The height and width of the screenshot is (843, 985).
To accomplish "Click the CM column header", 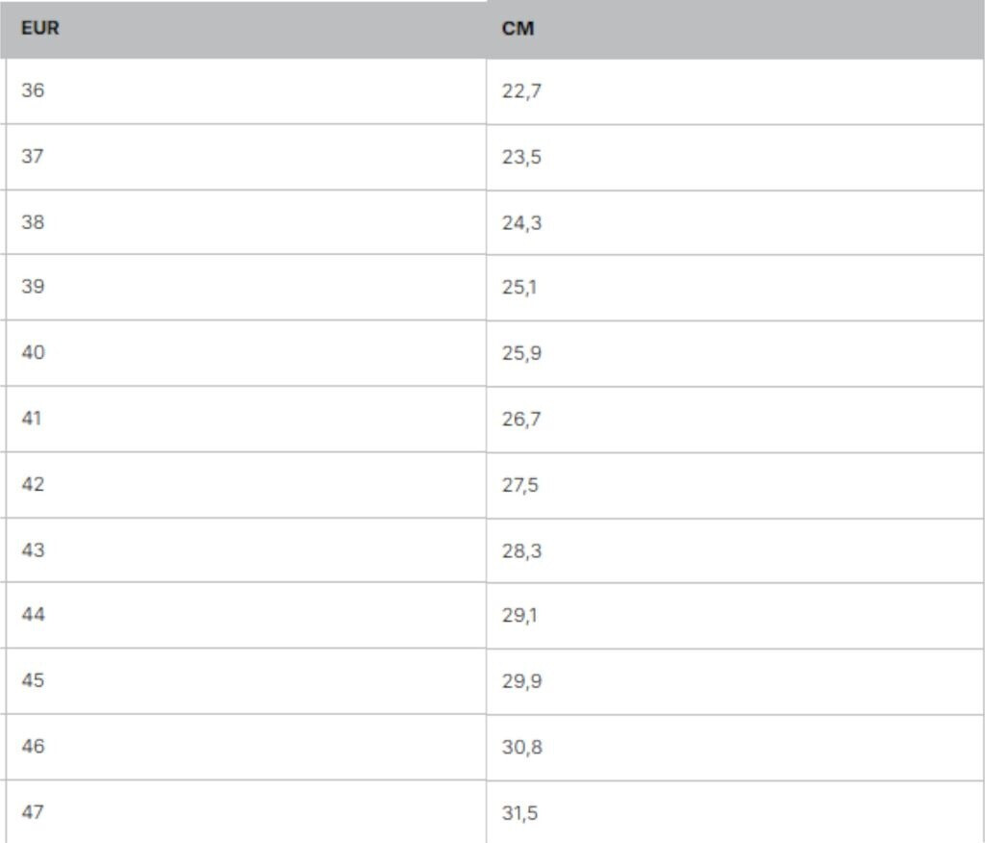I will (518, 29).
